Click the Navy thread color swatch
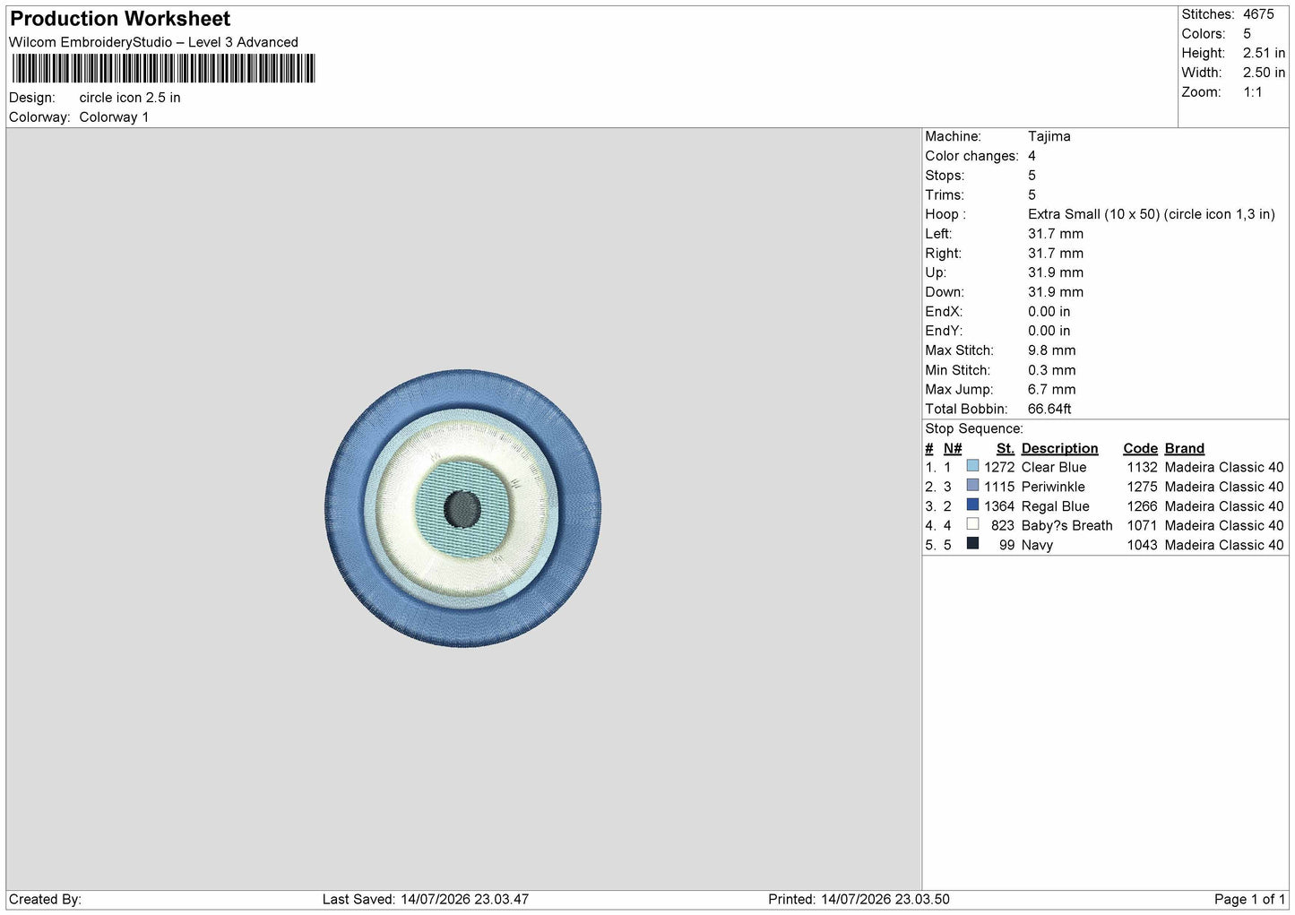This screenshot has width=1295, height=915. [972, 544]
